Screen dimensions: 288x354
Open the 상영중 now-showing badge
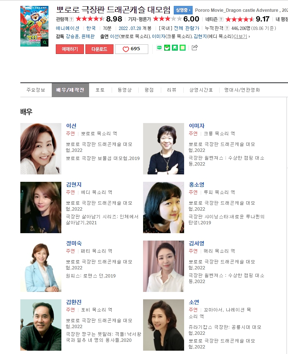click(x=183, y=10)
